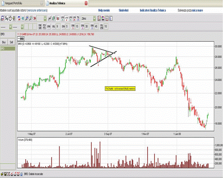Click the EMA period field showing 5
This screenshot has height=178, width=223.
(67, 26)
